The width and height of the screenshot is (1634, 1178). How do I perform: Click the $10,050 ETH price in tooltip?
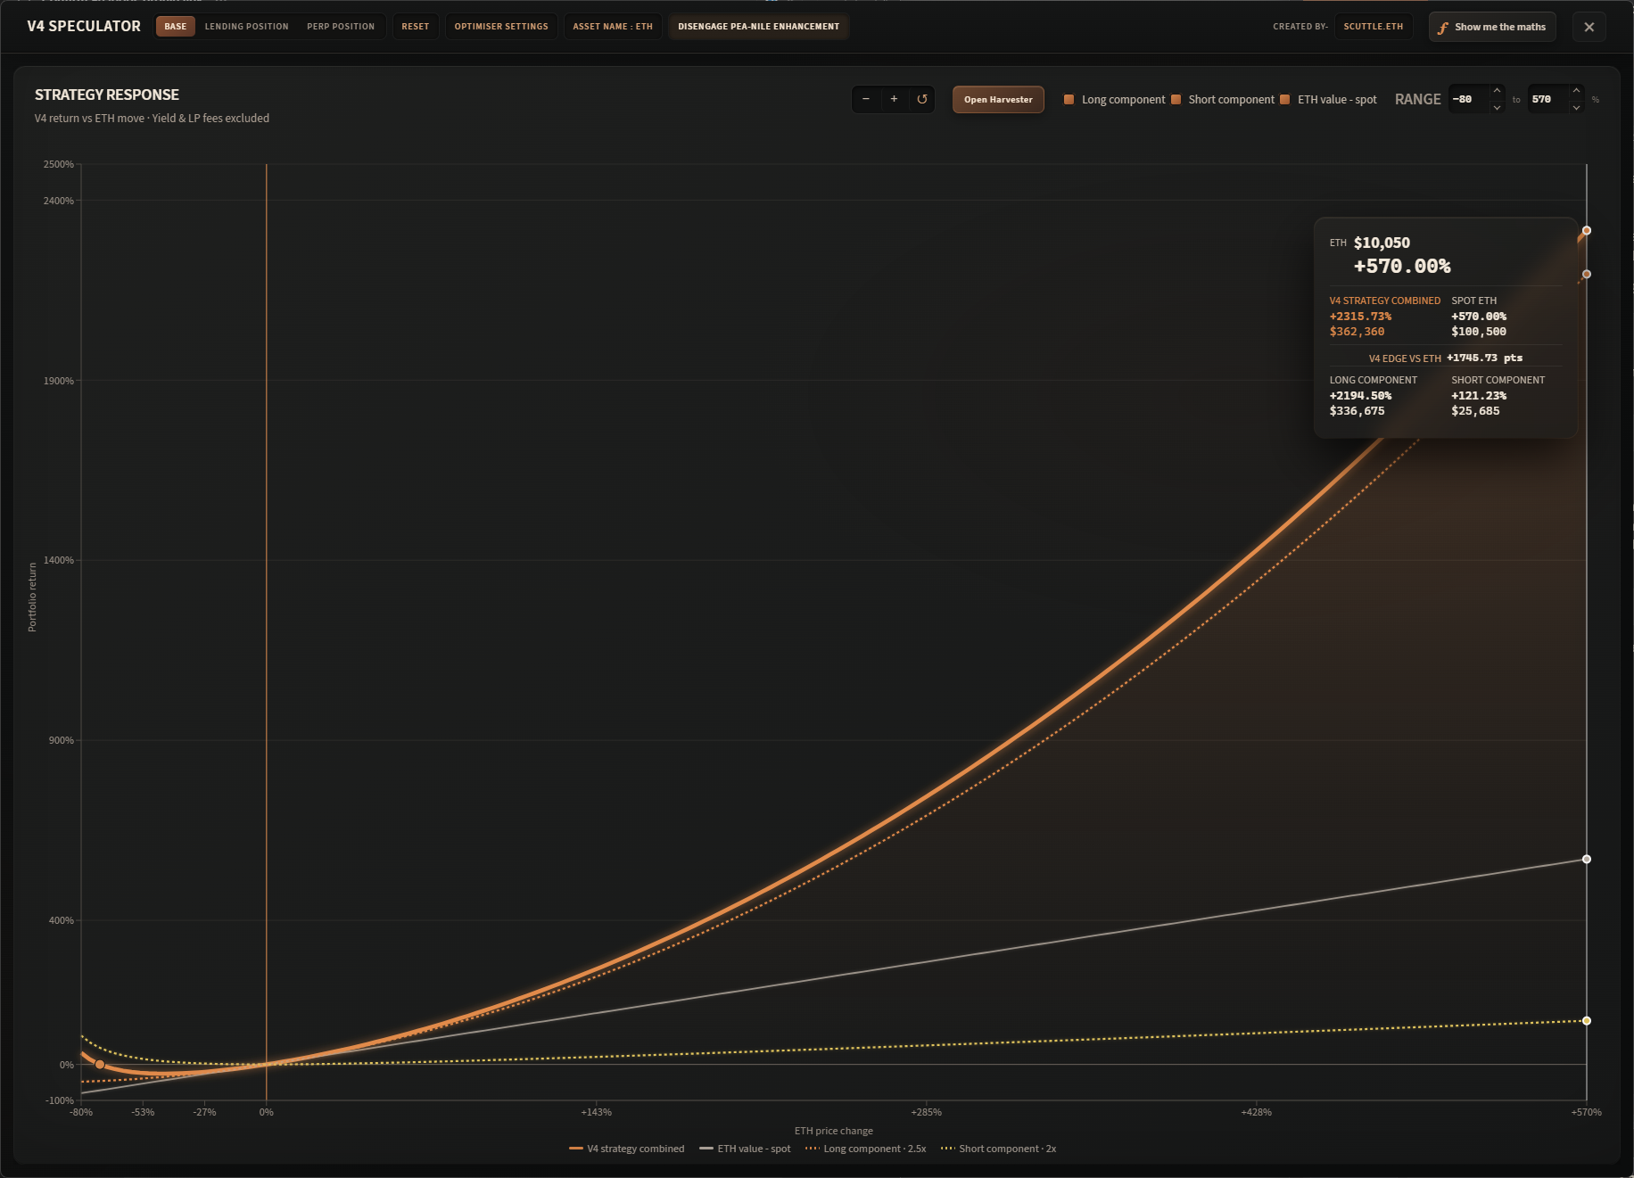coord(1382,243)
